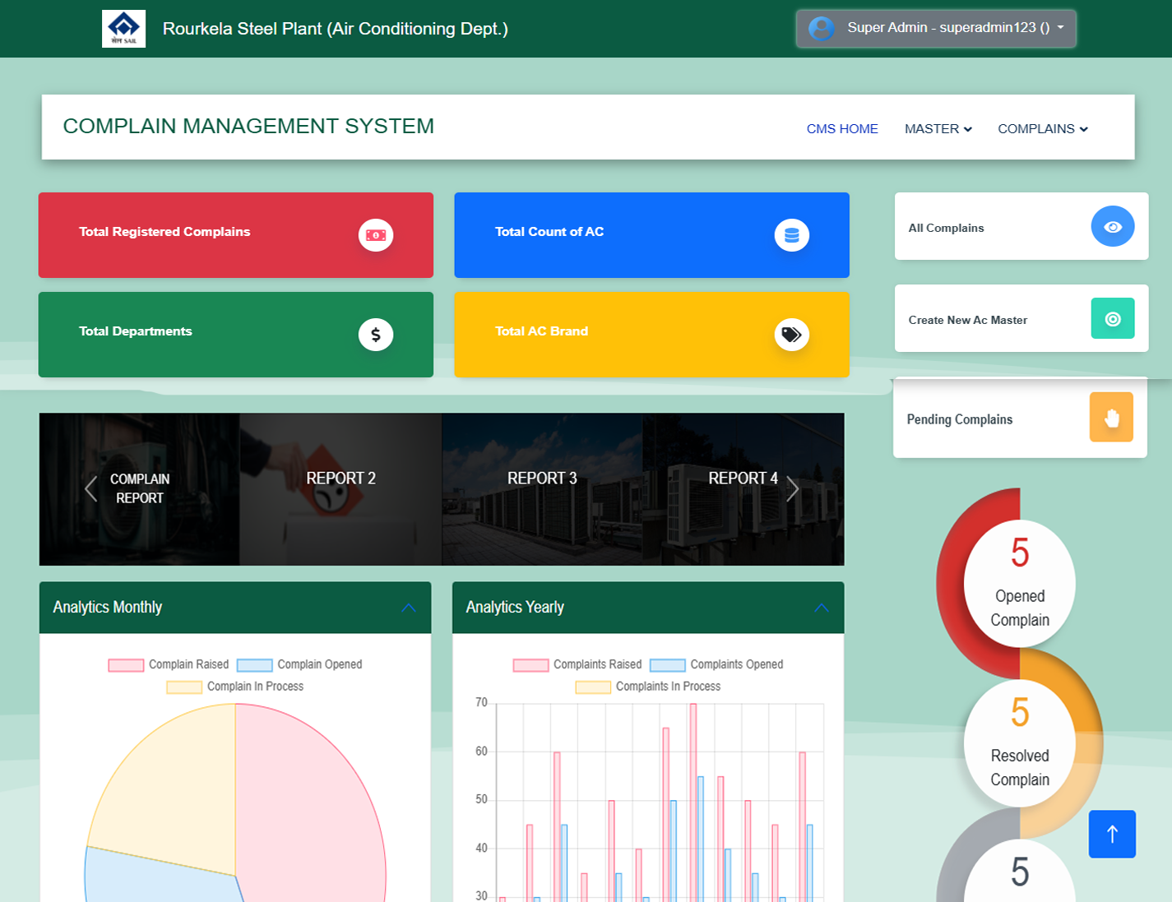
Task: Click the target icon for Create New Ac Master
Action: point(1113,318)
